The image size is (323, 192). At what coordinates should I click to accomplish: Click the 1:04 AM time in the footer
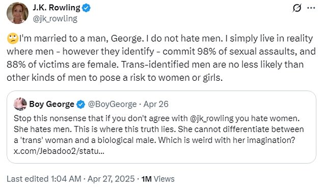coord(66,179)
